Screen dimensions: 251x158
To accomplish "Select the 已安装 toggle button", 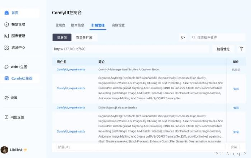I will click(x=62, y=37).
